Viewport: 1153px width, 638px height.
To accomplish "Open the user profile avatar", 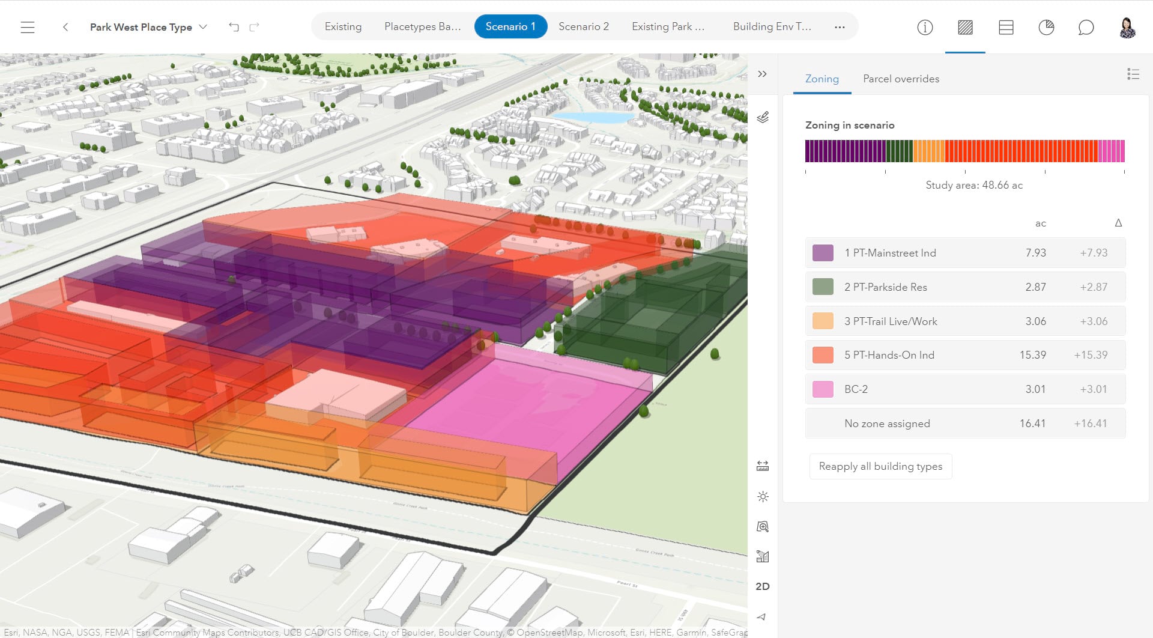I will click(1127, 28).
